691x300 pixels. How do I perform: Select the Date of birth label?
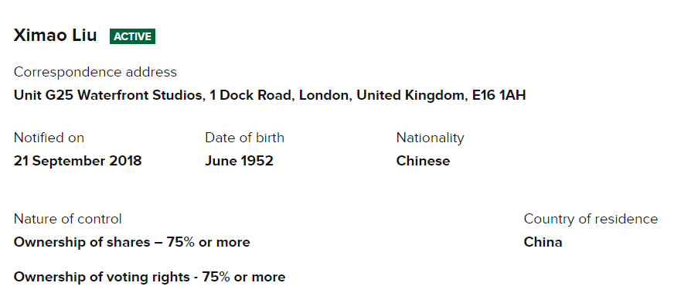[x=244, y=138]
